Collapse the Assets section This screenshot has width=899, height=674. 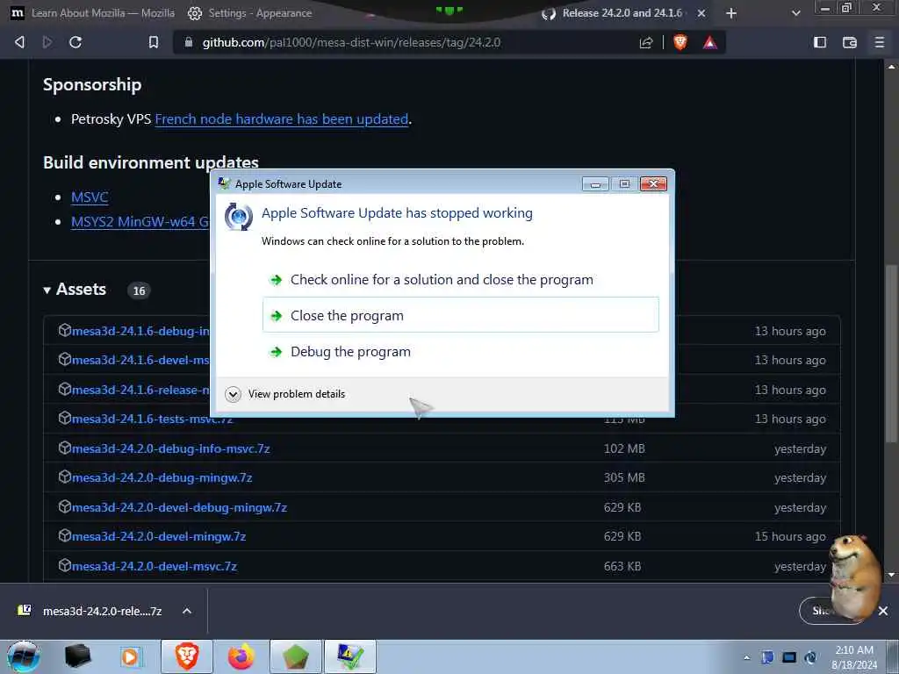tap(76, 290)
